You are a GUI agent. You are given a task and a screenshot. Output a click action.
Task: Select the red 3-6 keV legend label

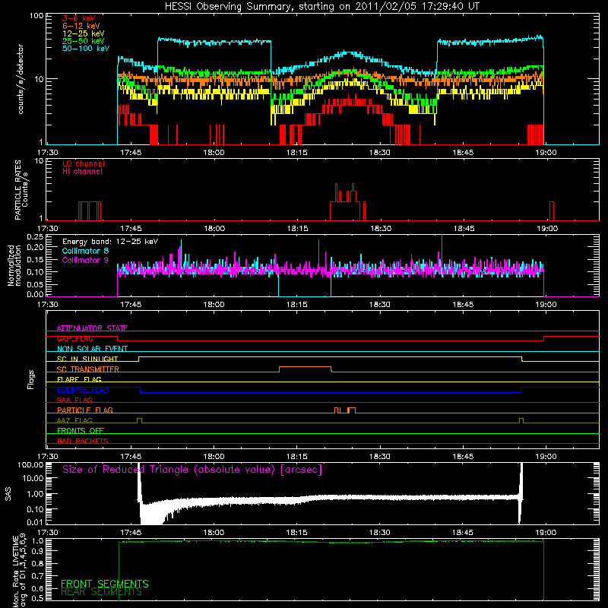coord(79,18)
